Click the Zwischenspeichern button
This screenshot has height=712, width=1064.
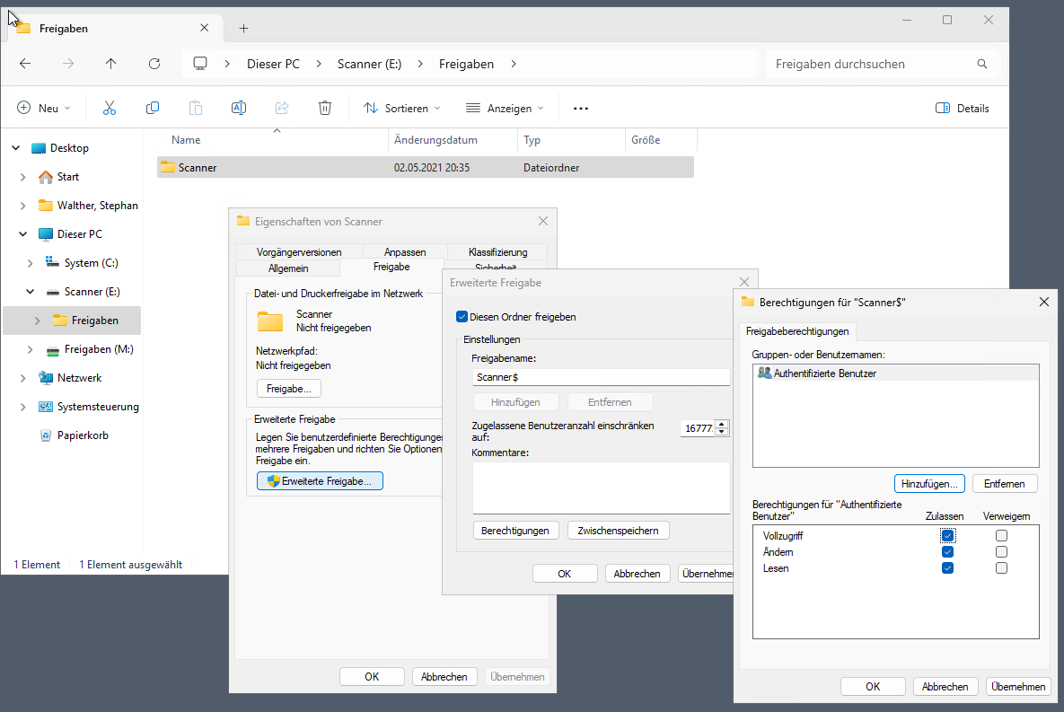point(618,531)
